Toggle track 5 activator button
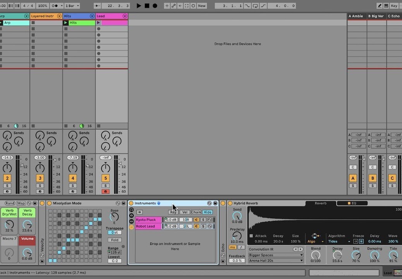This screenshot has width=402, height=279. (106, 178)
